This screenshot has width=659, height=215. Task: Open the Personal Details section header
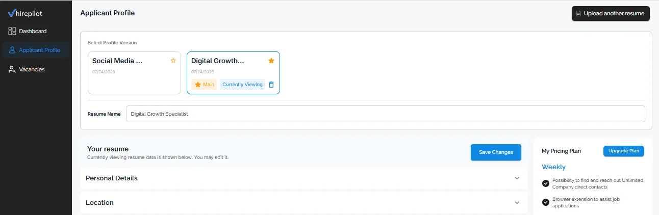tap(303, 178)
